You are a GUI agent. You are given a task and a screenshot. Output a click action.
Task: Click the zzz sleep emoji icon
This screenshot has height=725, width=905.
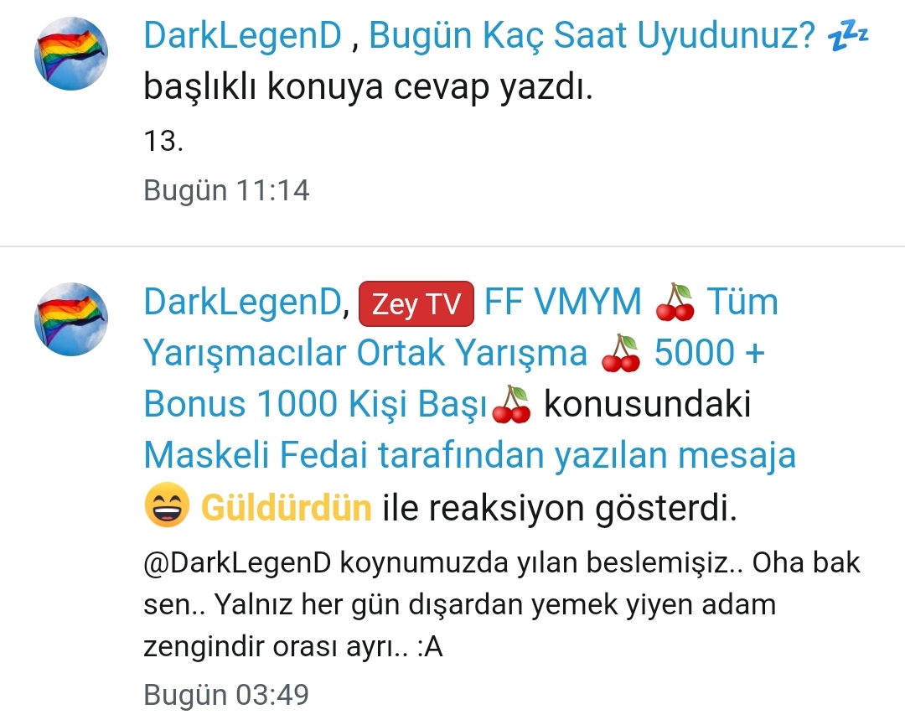coord(848,36)
